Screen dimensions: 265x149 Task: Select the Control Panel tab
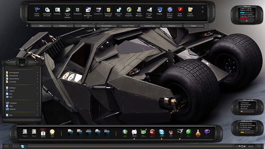128,26
